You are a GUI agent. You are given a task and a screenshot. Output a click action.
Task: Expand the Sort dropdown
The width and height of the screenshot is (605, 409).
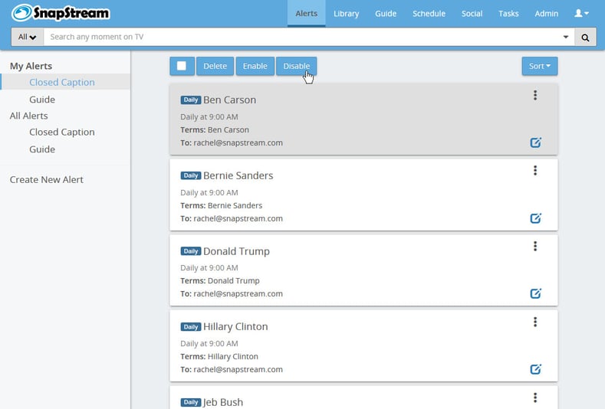pos(540,66)
